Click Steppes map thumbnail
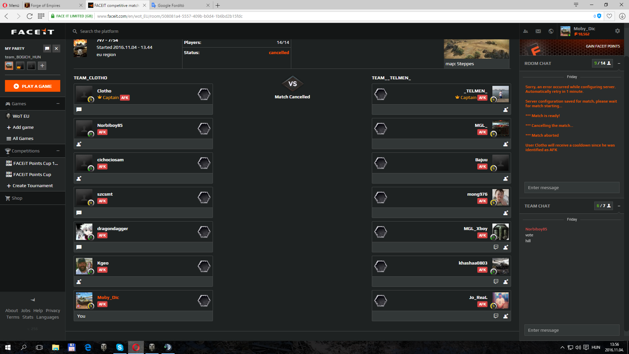629x354 pixels. coord(477,49)
